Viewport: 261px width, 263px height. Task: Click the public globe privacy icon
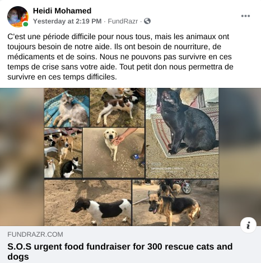coord(147,21)
